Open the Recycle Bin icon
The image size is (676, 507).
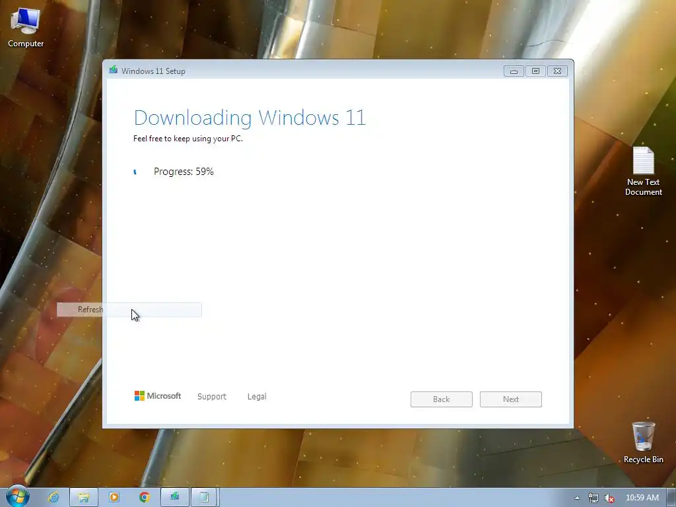point(643,442)
